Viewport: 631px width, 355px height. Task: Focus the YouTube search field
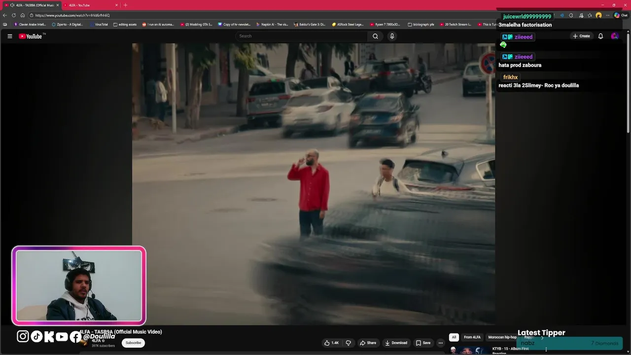click(302, 36)
